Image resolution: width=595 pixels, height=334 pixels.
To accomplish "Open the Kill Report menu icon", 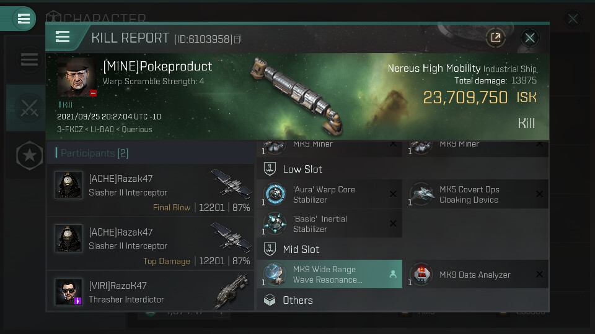I will coord(63,37).
